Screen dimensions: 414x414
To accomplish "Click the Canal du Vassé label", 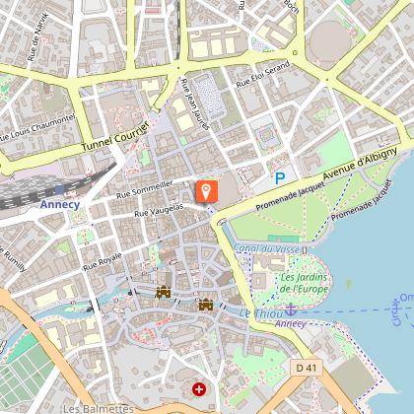I will click(x=266, y=248).
